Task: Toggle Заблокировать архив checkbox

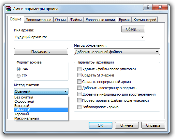Action: pos(79,107)
